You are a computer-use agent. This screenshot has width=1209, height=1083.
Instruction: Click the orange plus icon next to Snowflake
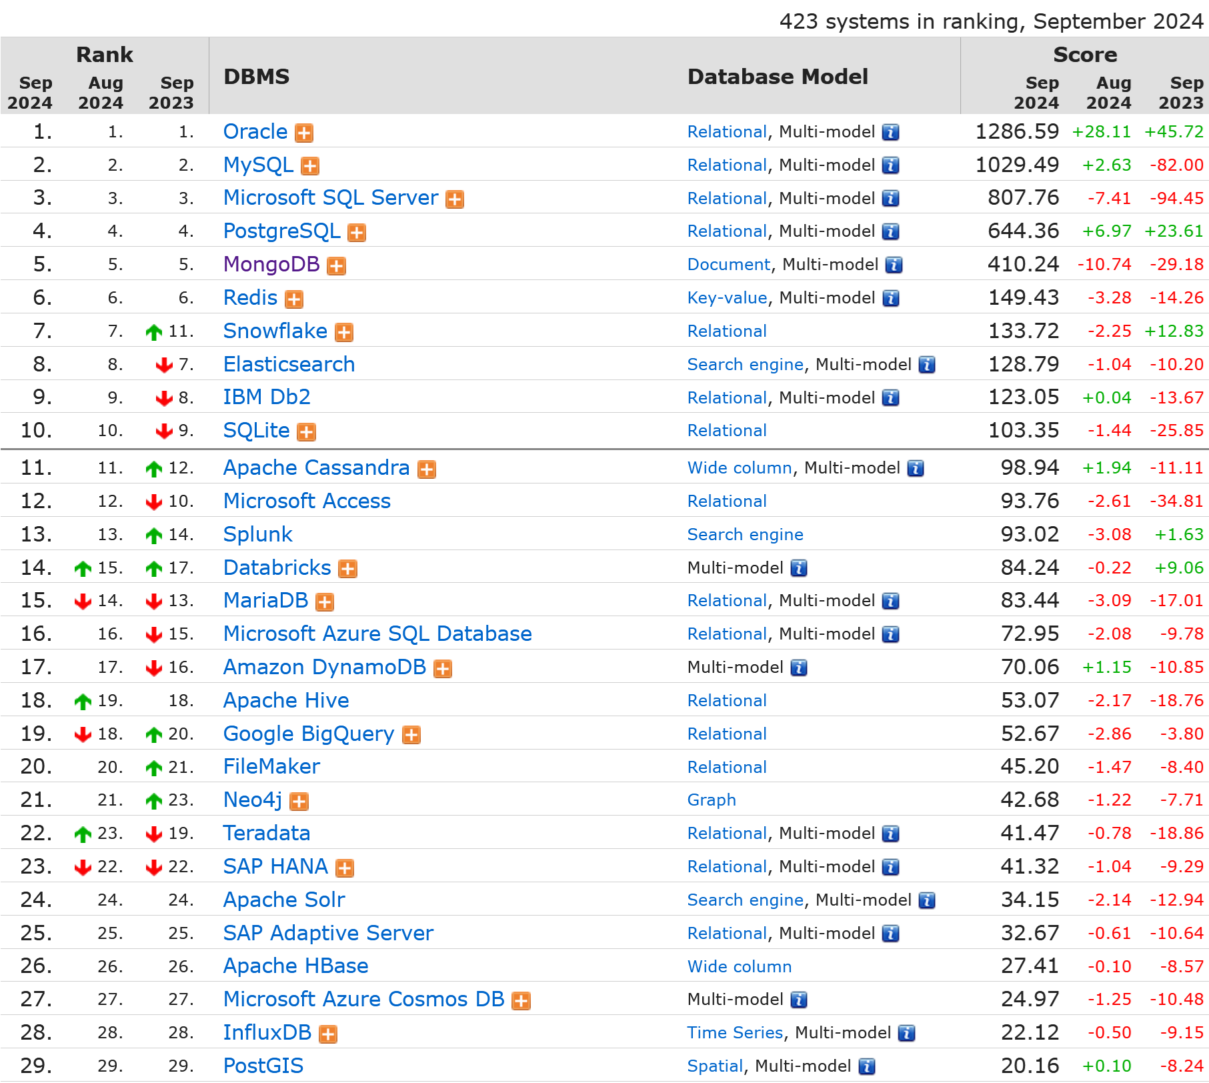pyautogui.click(x=344, y=332)
